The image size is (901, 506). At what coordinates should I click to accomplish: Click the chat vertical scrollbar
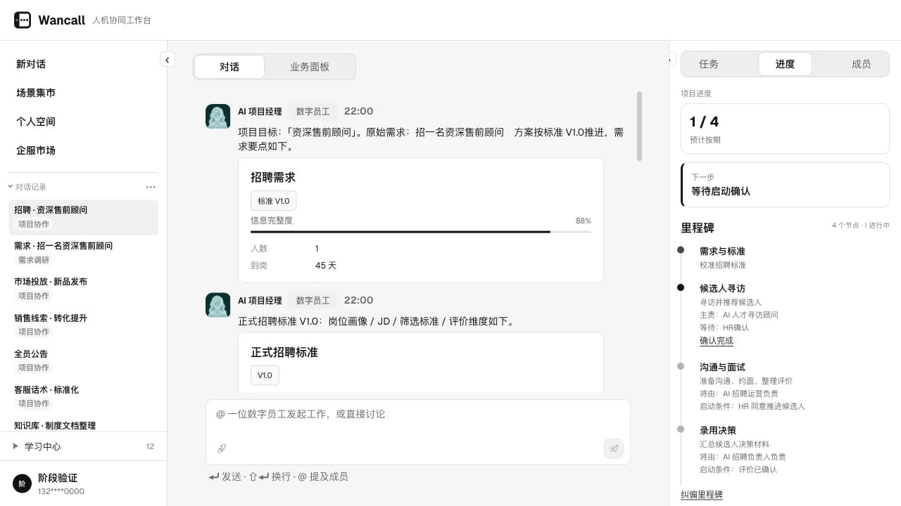tap(639, 126)
